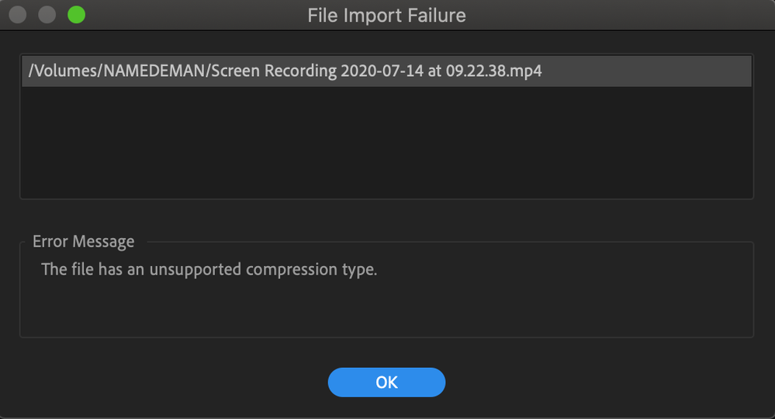Click /Volumes at the start of the path

[x=55, y=71]
